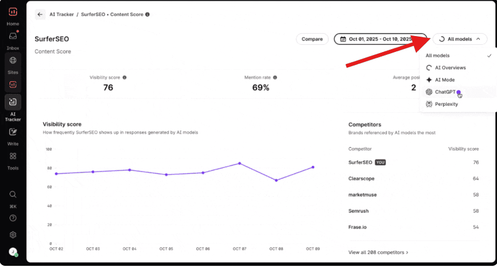497x267 pixels.
Task: Click AI Tracker breadcrumb link
Action: (62, 14)
